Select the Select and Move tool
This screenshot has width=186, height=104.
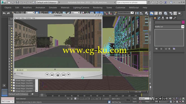click(x=55, y=13)
